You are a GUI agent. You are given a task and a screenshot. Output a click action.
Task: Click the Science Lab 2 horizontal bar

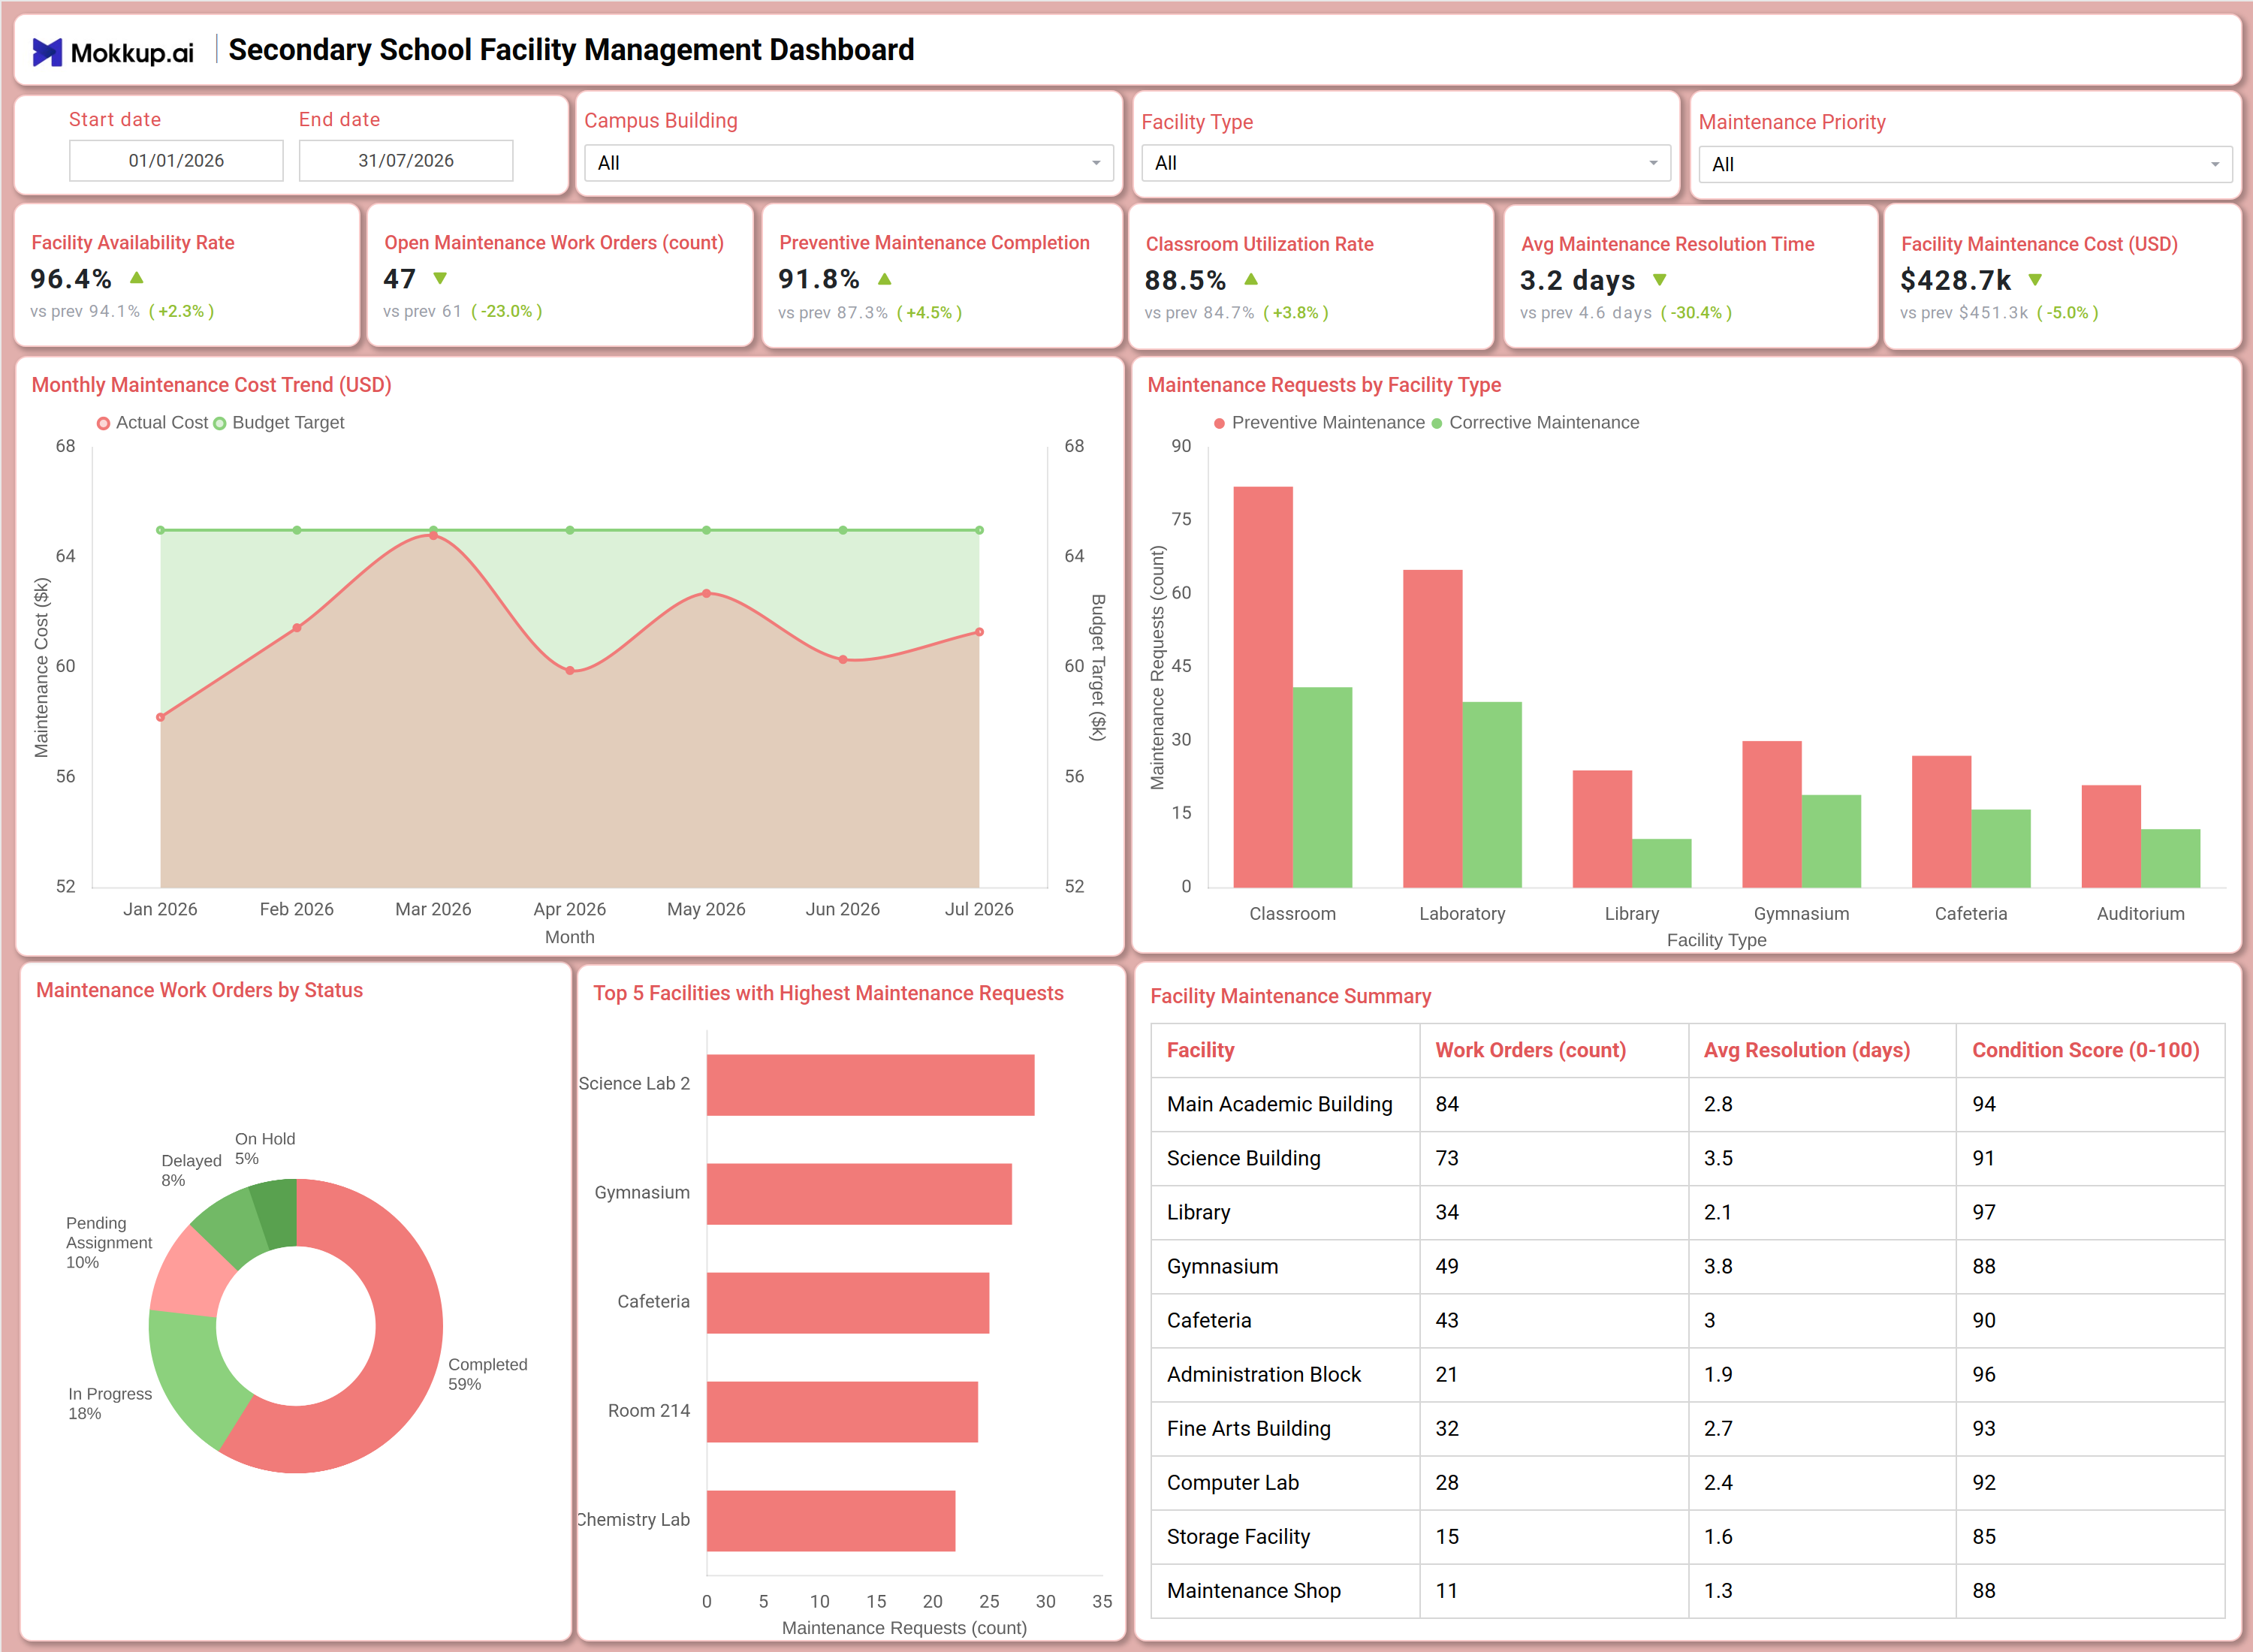tap(870, 1085)
